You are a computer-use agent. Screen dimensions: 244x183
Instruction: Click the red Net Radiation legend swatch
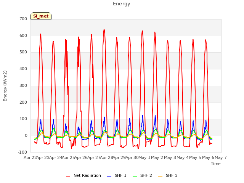coord(68,176)
